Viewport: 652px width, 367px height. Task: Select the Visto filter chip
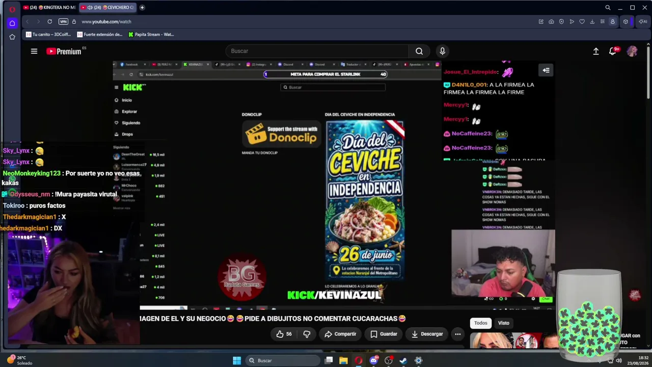(504, 323)
